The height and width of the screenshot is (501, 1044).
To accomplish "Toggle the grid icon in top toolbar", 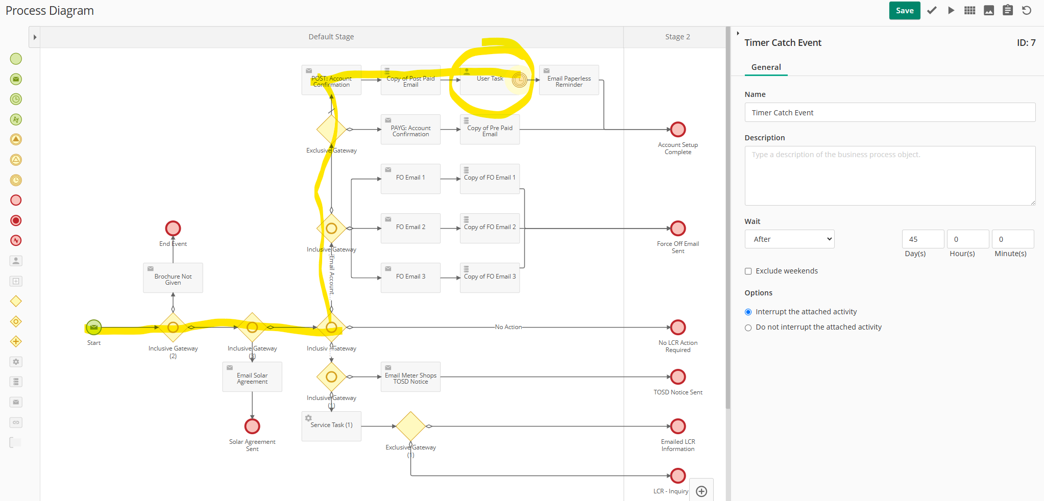I will click(x=969, y=10).
